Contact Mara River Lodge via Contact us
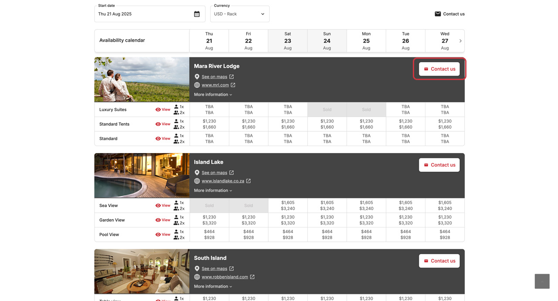Viewport: 558px width, 301px height. (x=439, y=69)
